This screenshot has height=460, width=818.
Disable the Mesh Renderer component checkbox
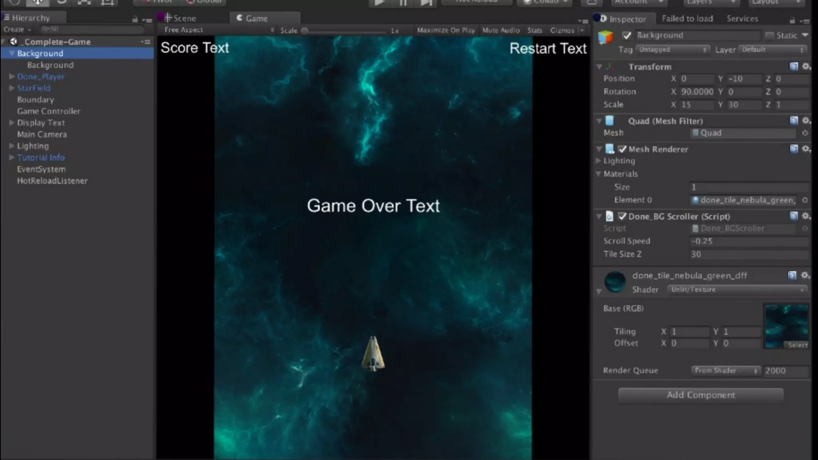pyautogui.click(x=622, y=149)
